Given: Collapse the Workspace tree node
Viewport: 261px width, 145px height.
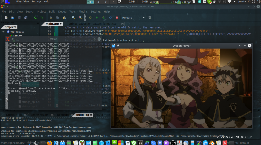Looking at the screenshot, I should click(x=3, y=31).
